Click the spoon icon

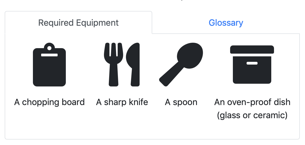tap(181, 65)
